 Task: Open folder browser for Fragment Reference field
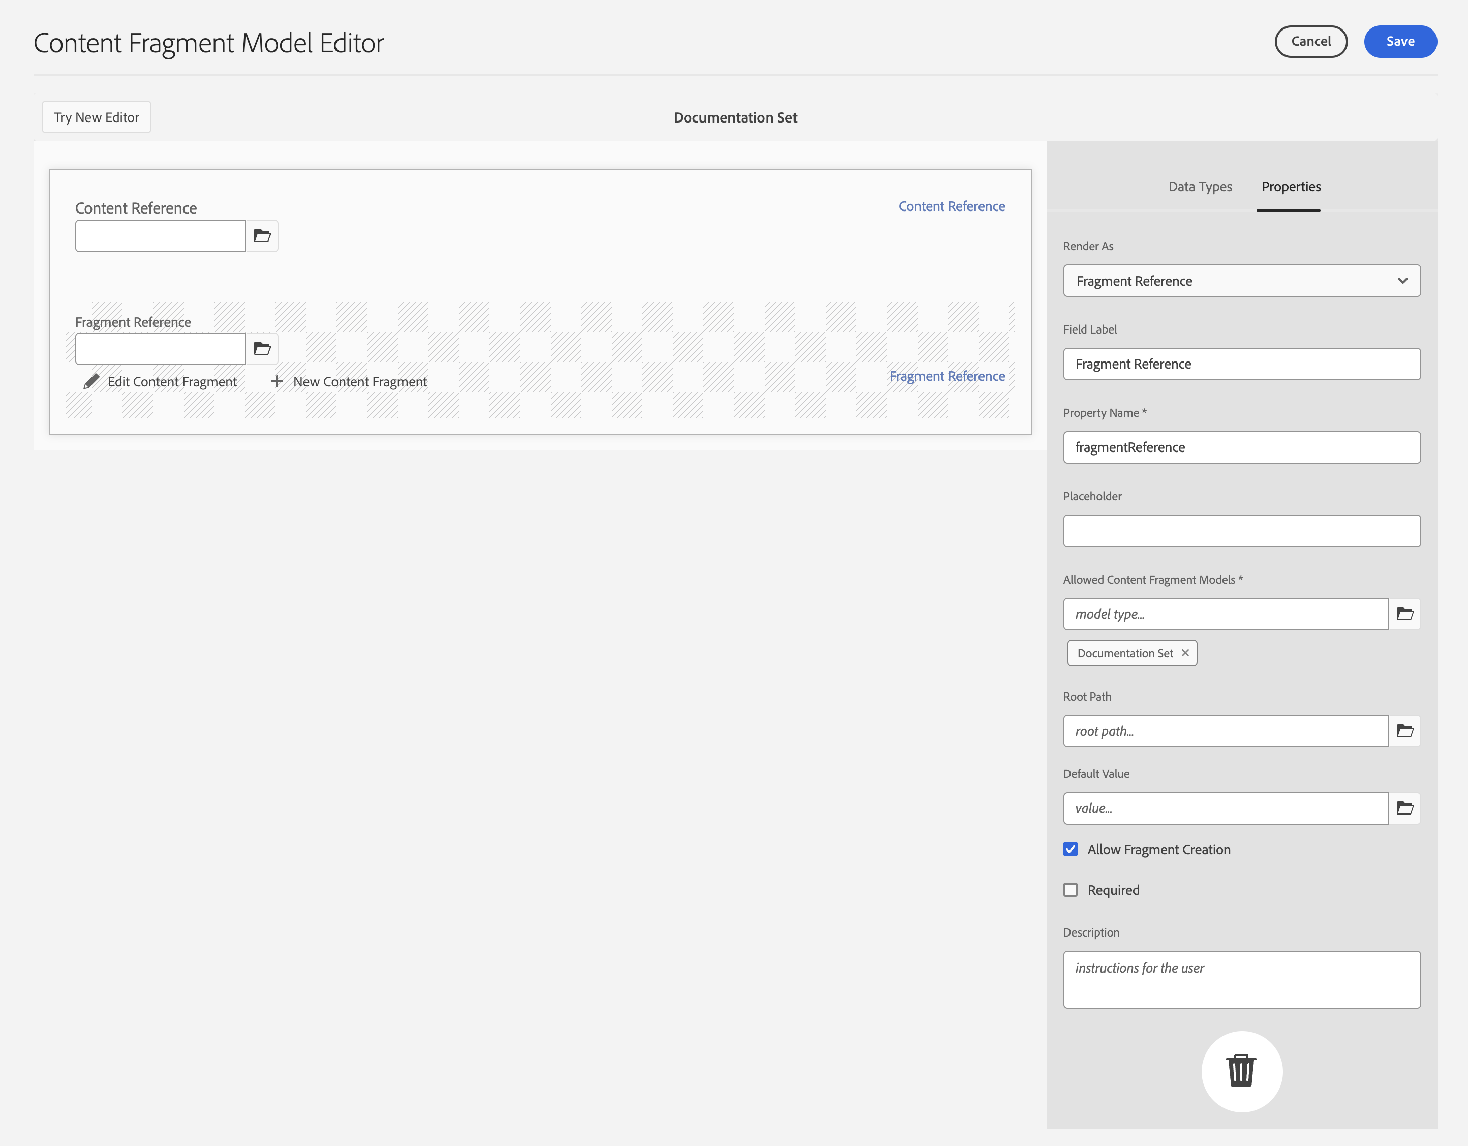pyautogui.click(x=262, y=349)
